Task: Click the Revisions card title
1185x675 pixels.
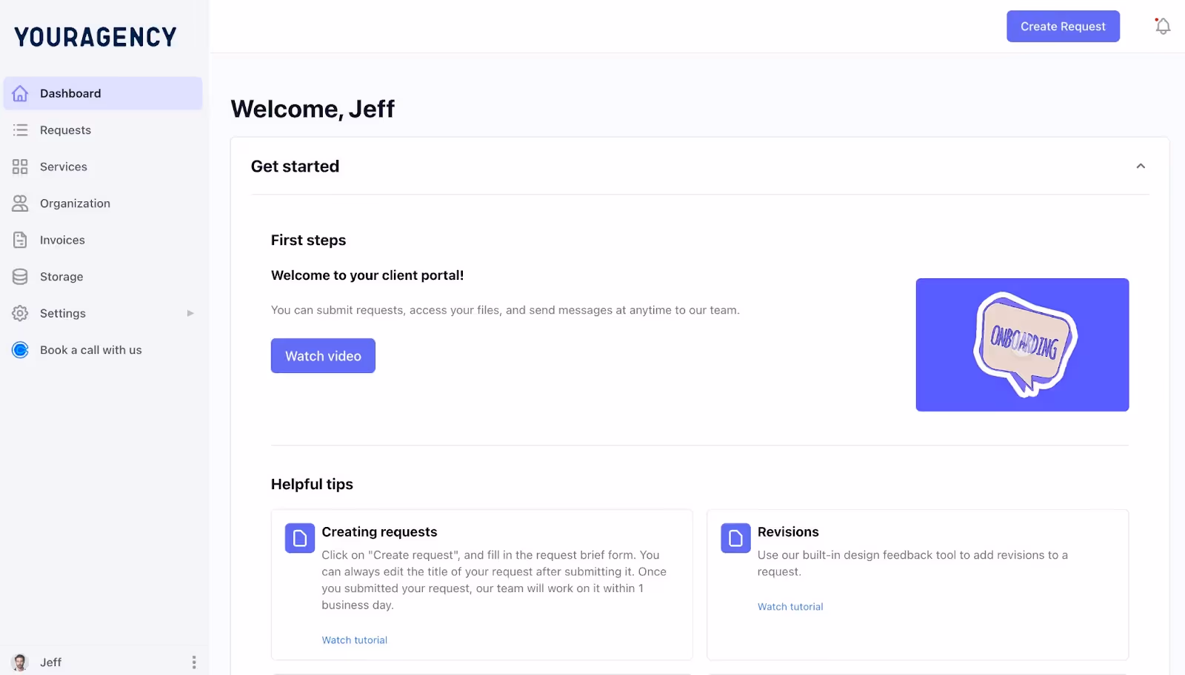Action: (x=788, y=532)
